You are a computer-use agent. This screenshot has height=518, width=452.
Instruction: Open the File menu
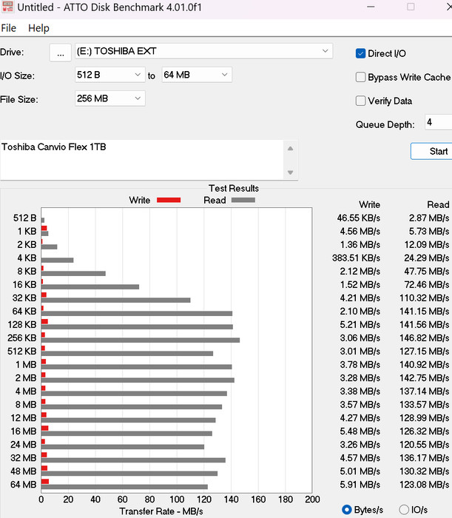pyautogui.click(x=9, y=28)
